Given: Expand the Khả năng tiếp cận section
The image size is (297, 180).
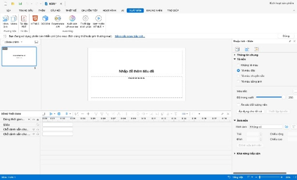Looking at the screenshot, I should 248,154.
